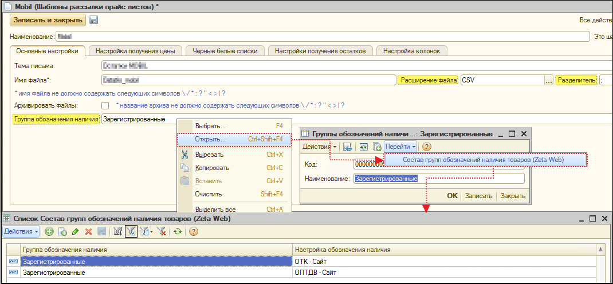The width and height of the screenshot is (613, 284).
Task: Sort by Группа обозначения наличия column header
Action: (157, 249)
